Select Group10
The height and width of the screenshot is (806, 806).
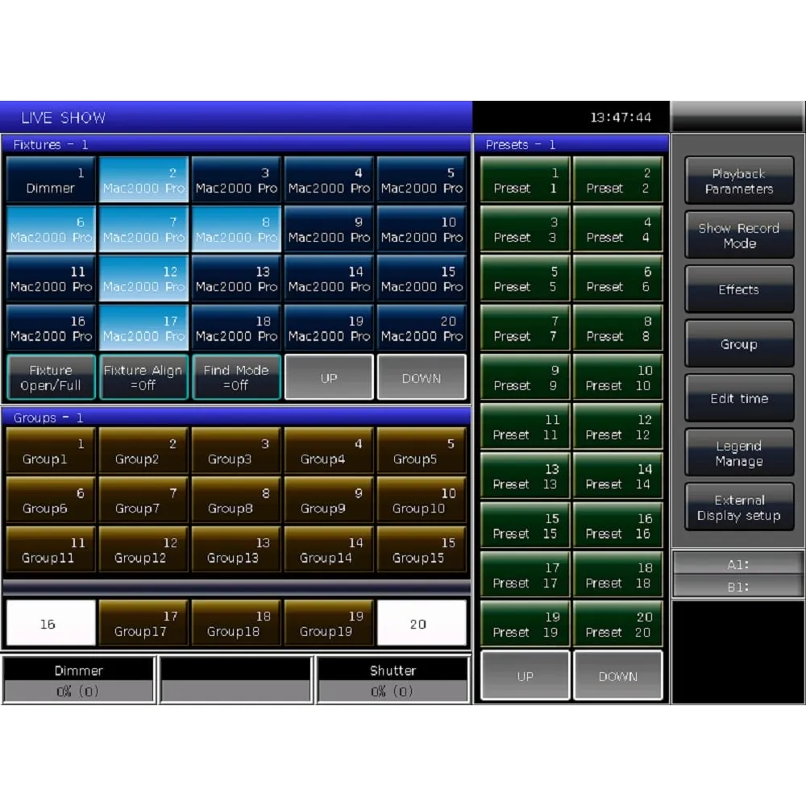(x=422, y=501)
